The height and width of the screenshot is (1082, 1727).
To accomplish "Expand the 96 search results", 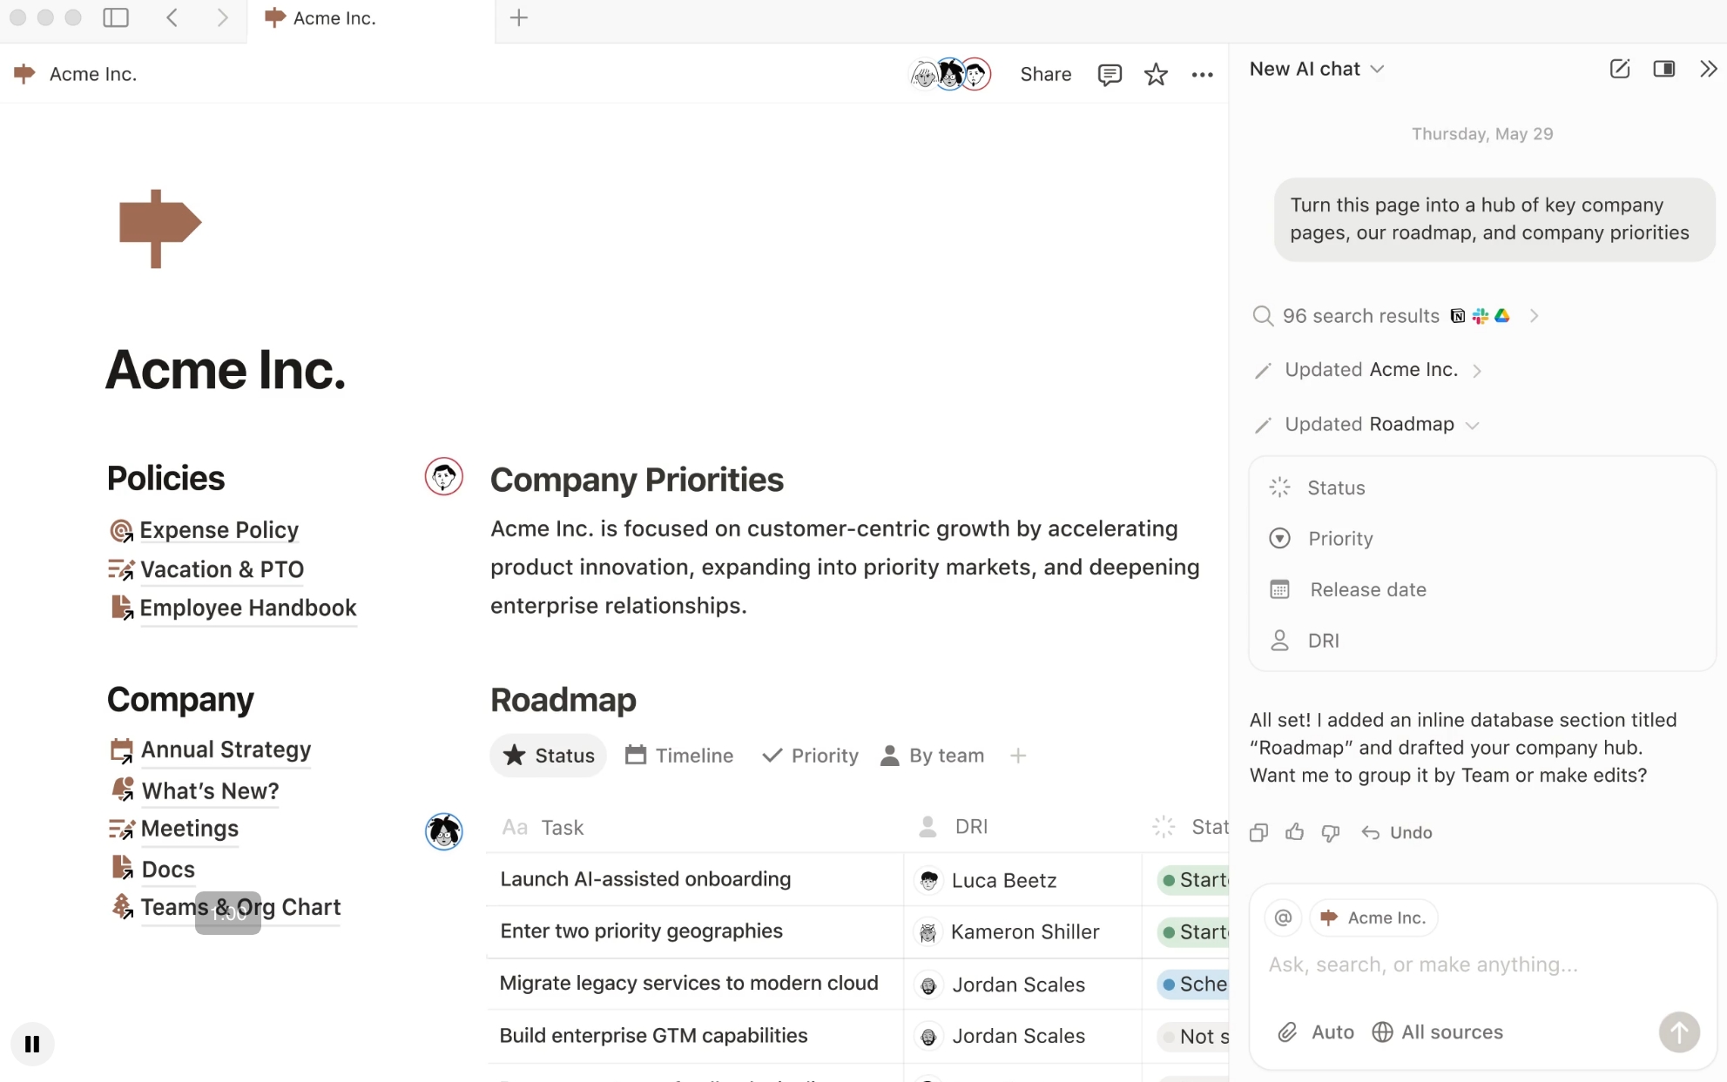I will pos(1395,316).
